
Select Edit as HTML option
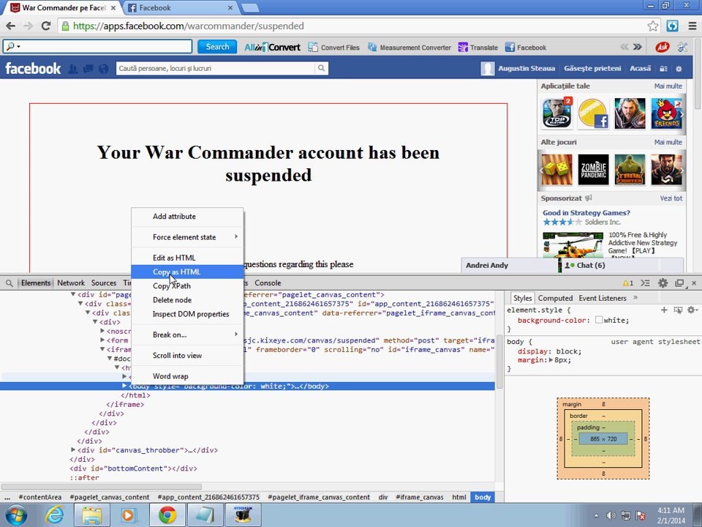[x=187, y=258]
